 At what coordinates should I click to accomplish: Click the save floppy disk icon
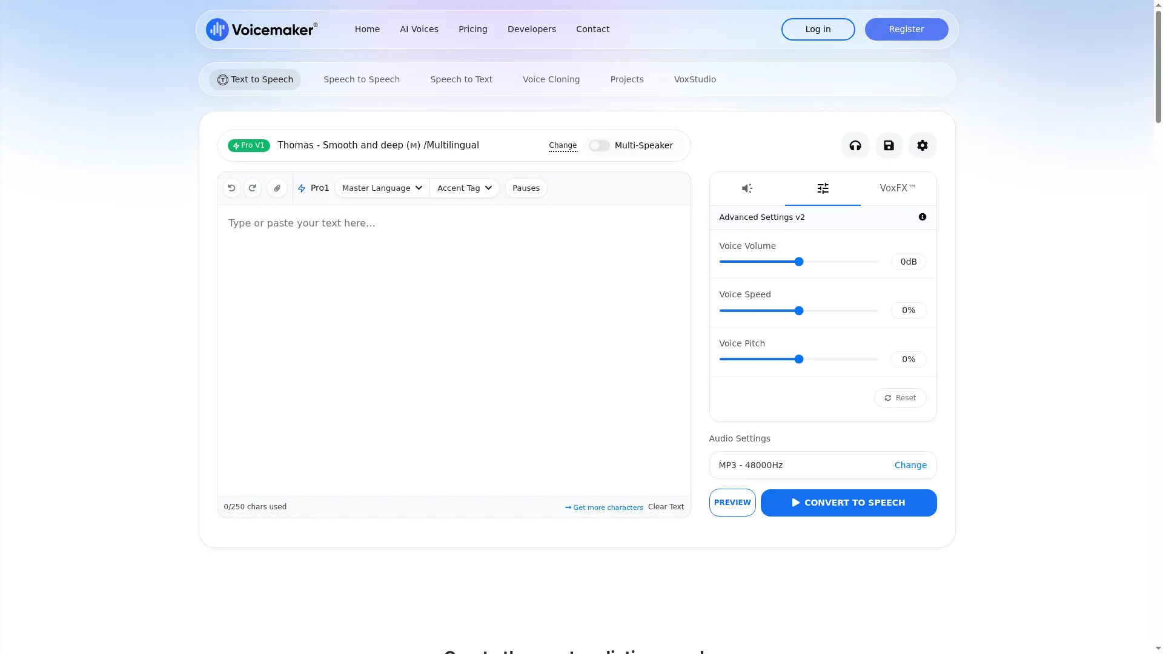pos(889,145)
